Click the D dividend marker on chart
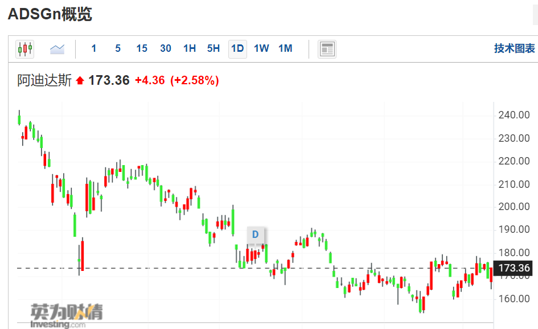The image size is (538, 329). [x=255, y=235]
